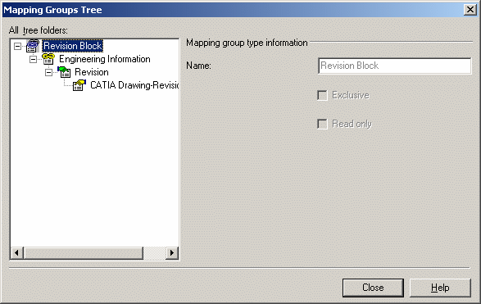Toggle the Read only checkbox
481x304 pixels.
(322, 125)
